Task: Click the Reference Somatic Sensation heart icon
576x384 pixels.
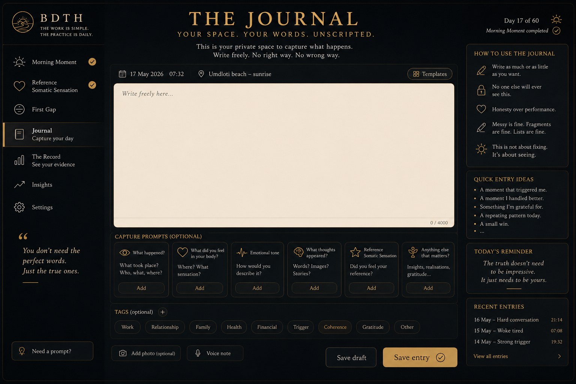Action: coord(19,86)
